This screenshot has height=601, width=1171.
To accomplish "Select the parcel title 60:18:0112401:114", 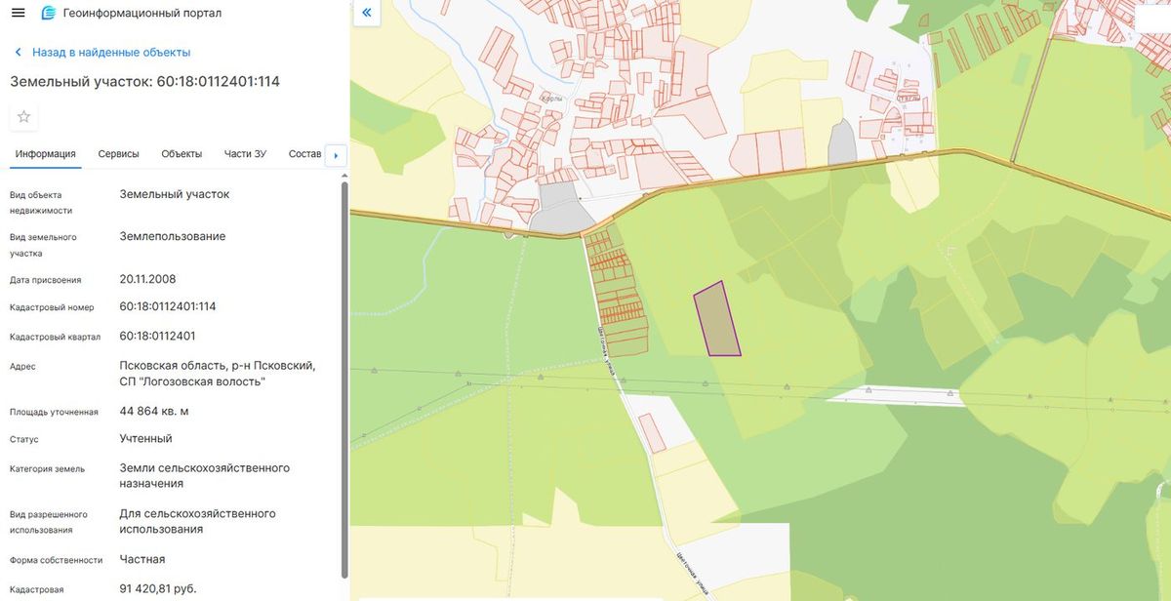I will click(x=145, y=82).
